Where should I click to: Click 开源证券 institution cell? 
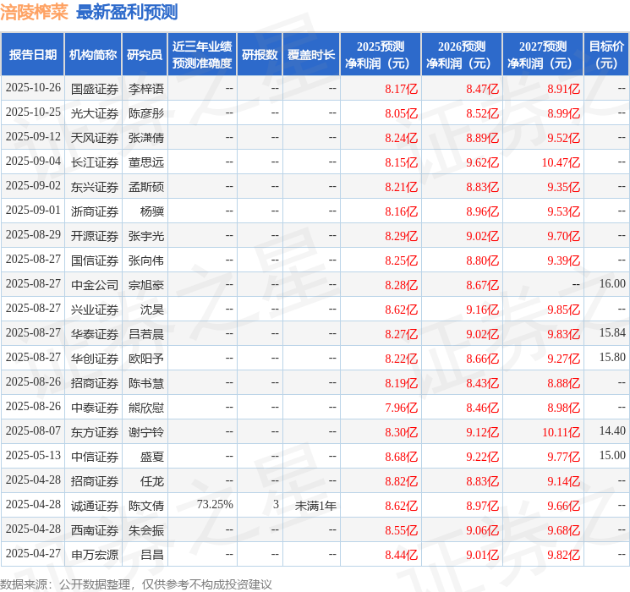[95, 236]
